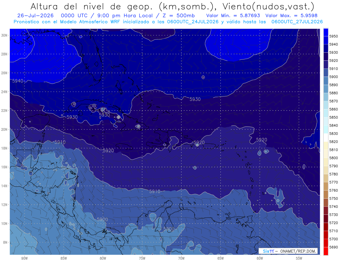The image size is (339, 262).
Task: Click the 12N latitude axis label
Action: tap(4, 205)
